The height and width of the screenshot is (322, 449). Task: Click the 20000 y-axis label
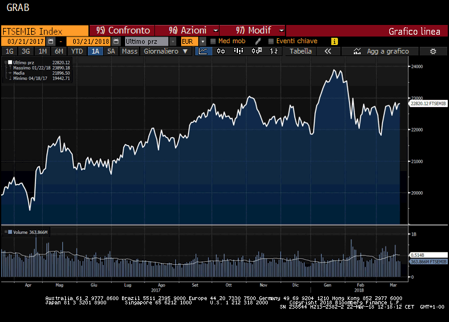[x=417, y=193]
